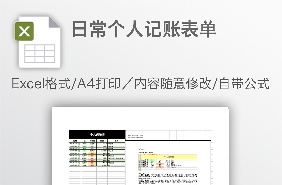Image resolution: width=282 pixels, height=185 pixels.
Task: Open the spreadsheet preview thumbnail
Action: pos(141,146)
